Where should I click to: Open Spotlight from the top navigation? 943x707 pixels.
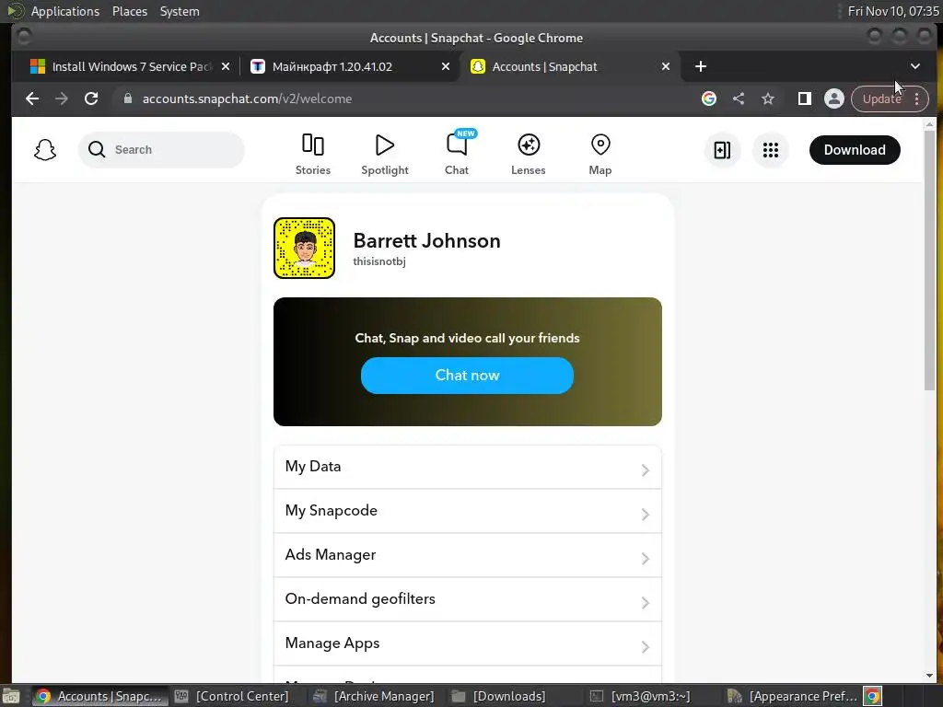385,155
